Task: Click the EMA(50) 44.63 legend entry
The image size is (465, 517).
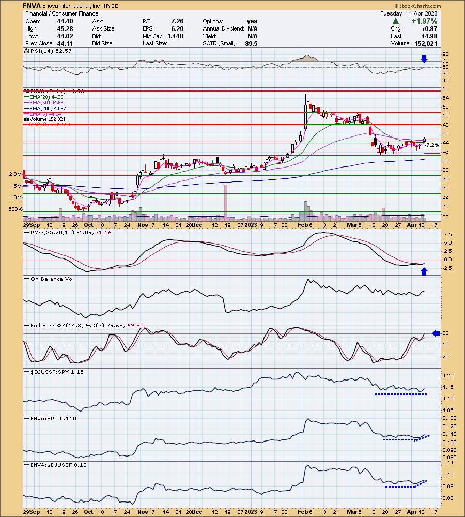Action: point(44,102)
